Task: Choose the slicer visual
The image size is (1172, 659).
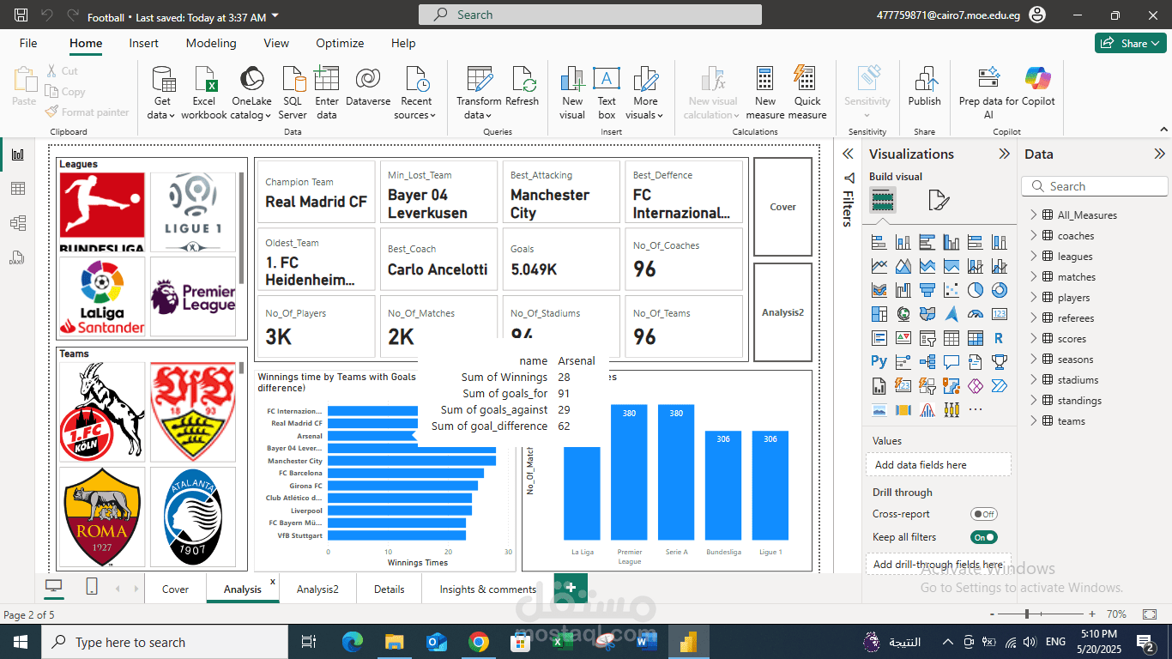Action: point(927,338)
